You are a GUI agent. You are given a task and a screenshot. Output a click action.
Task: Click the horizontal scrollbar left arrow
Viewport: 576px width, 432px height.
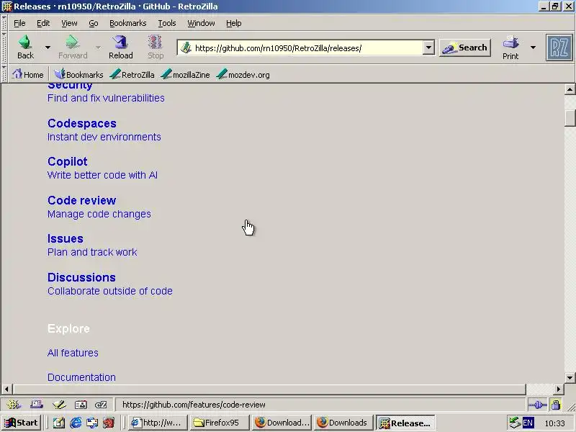pyautogui.click(x=6, y=389)
